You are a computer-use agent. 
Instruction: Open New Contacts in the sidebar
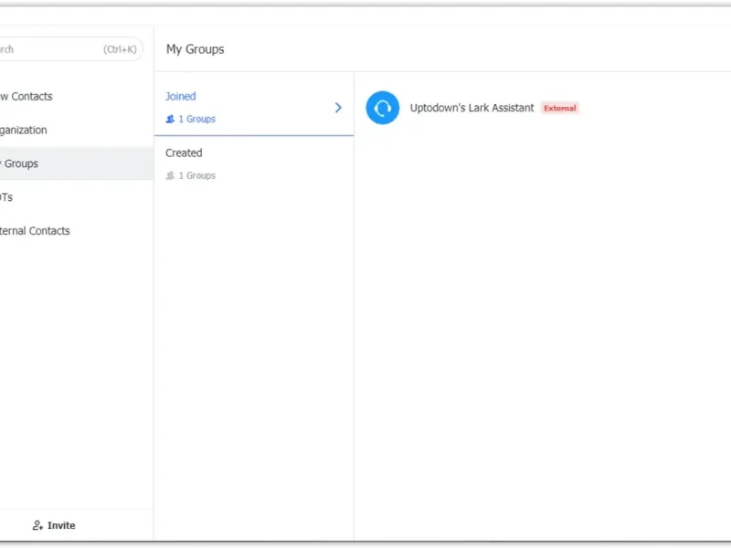(26, 97)
